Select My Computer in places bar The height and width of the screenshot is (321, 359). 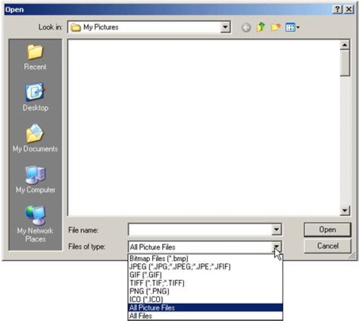coord(35,176)
